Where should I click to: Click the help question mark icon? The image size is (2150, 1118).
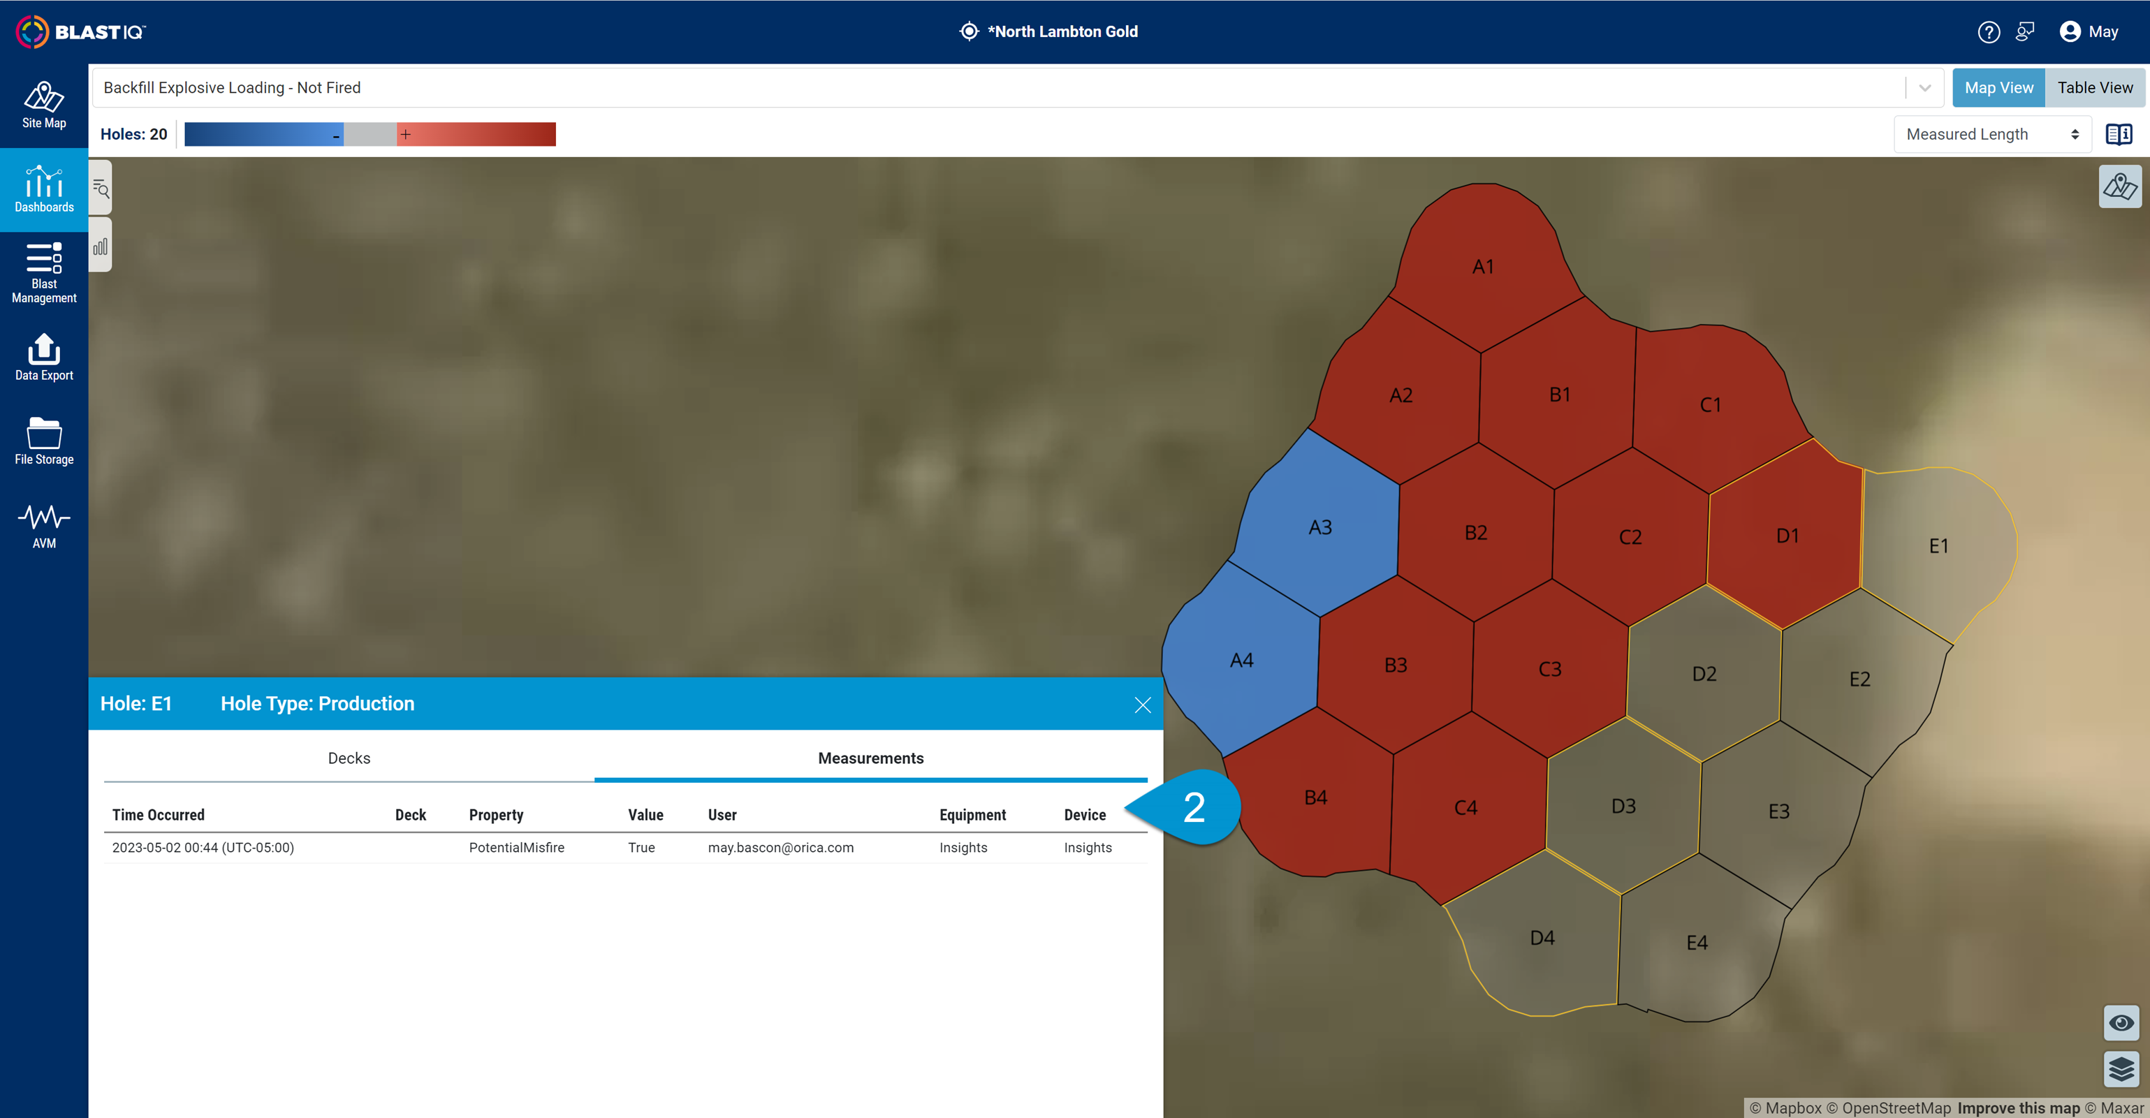(1989, 31)
